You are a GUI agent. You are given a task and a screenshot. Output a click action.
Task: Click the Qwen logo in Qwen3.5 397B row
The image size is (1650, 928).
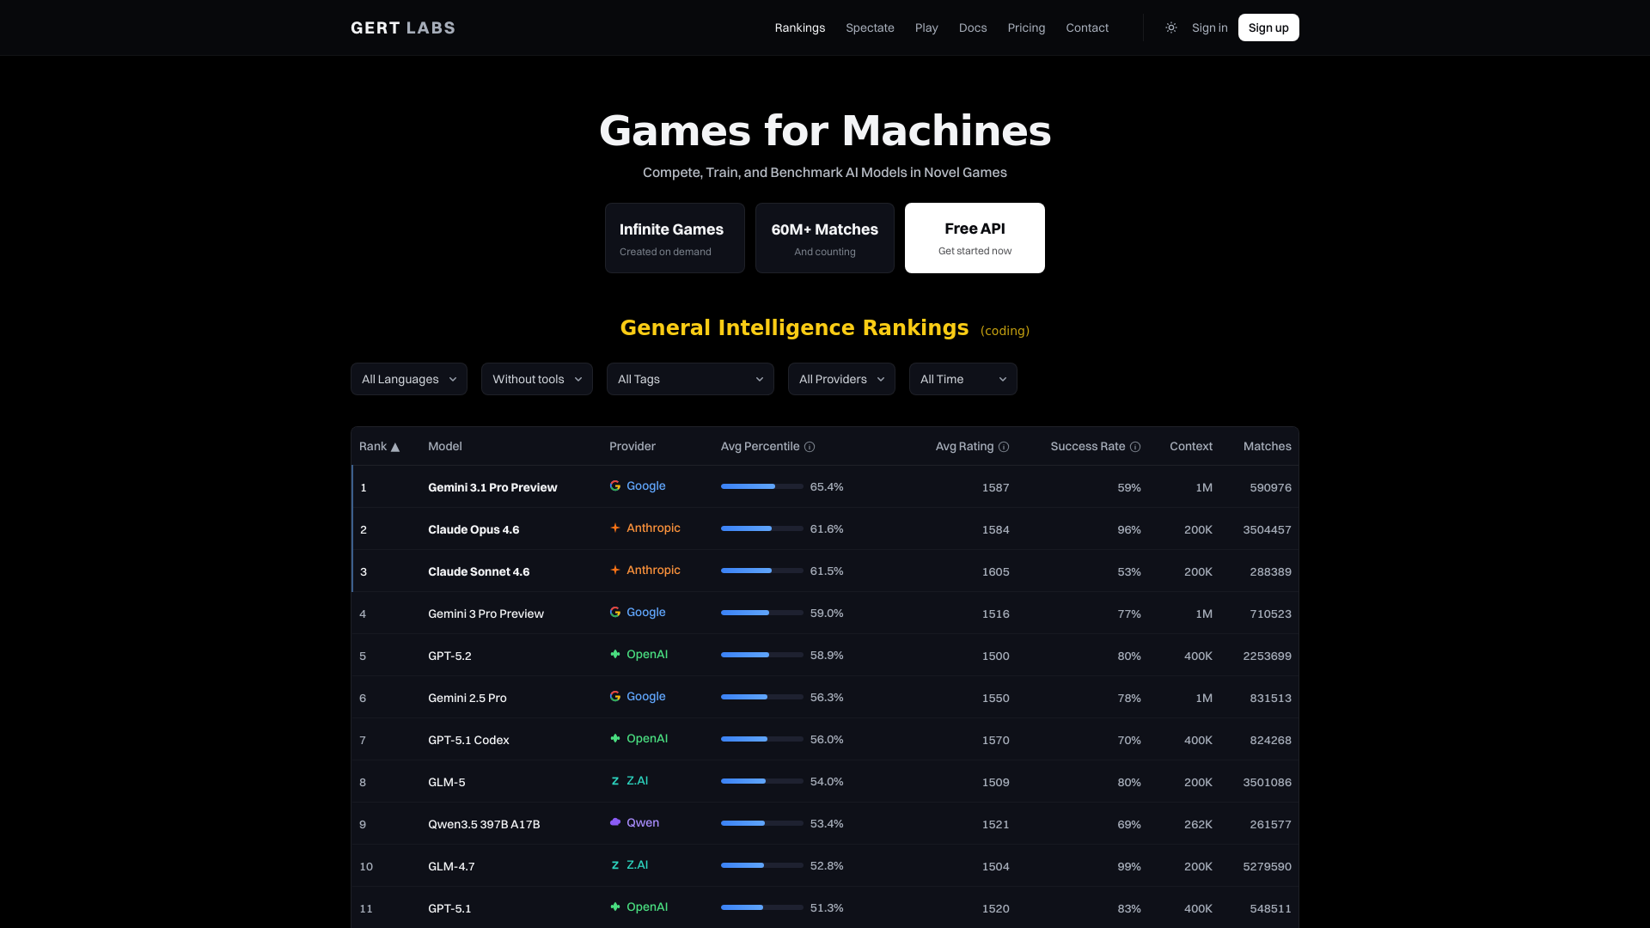click(615, 823)
